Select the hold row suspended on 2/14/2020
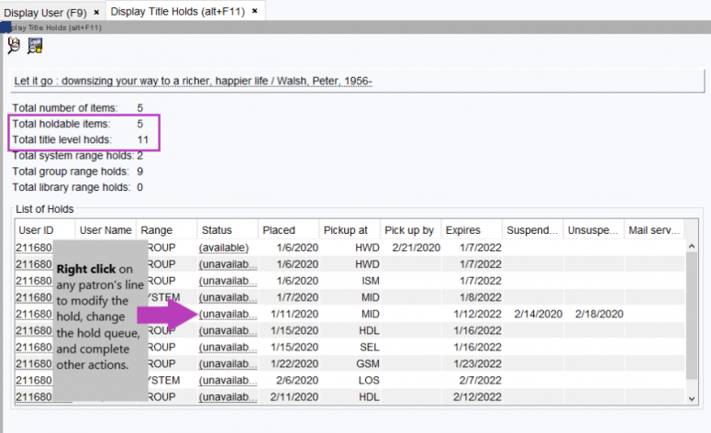711x433 pixels. 532,314
